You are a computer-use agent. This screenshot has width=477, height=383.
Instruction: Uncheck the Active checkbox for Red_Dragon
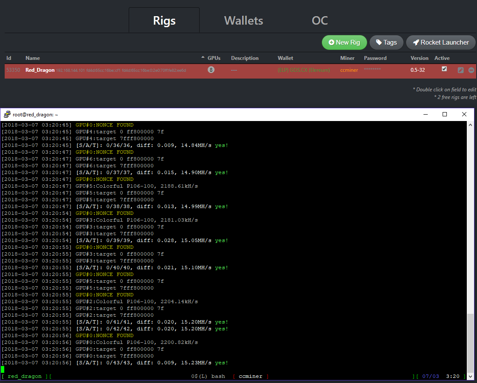tap(444, 69)
